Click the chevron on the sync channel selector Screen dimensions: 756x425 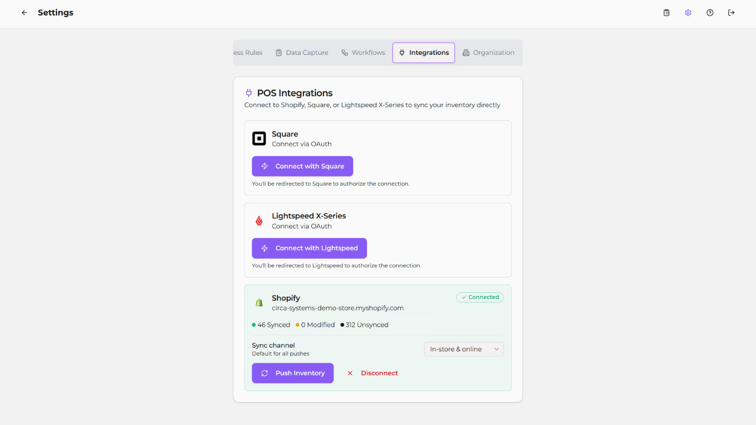click(496, 349)
